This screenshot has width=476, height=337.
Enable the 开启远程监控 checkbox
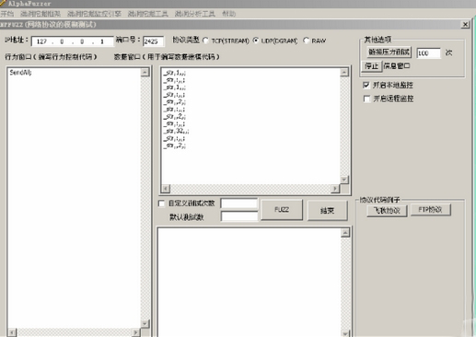[366, 99]
